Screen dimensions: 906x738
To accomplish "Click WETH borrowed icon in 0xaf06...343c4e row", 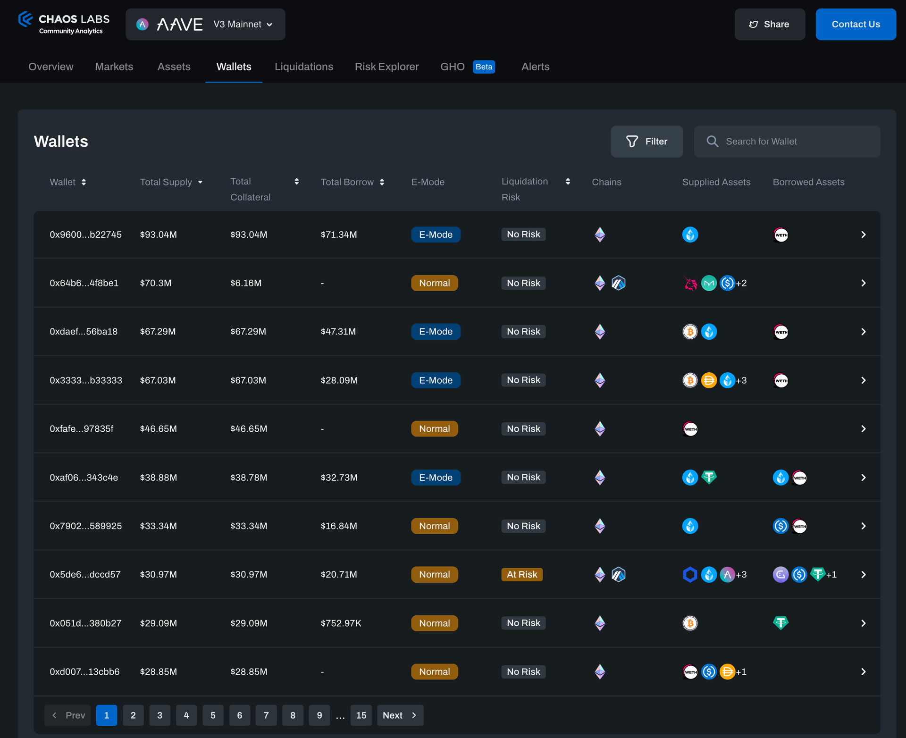I will 799,478.
